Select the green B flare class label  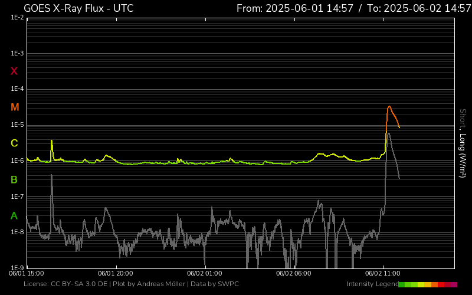tap(14, 179)
